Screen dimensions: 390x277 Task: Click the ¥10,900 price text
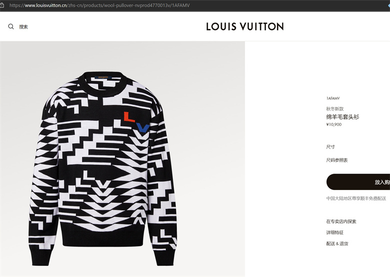tap(334, 124)
